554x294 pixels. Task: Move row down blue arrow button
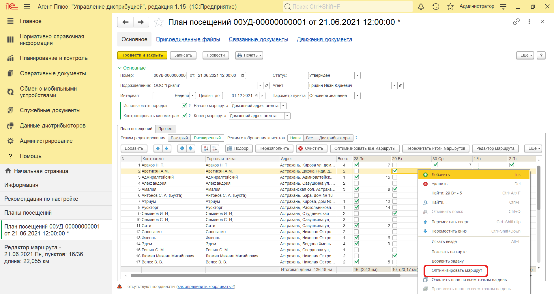[x=166, y=149]
